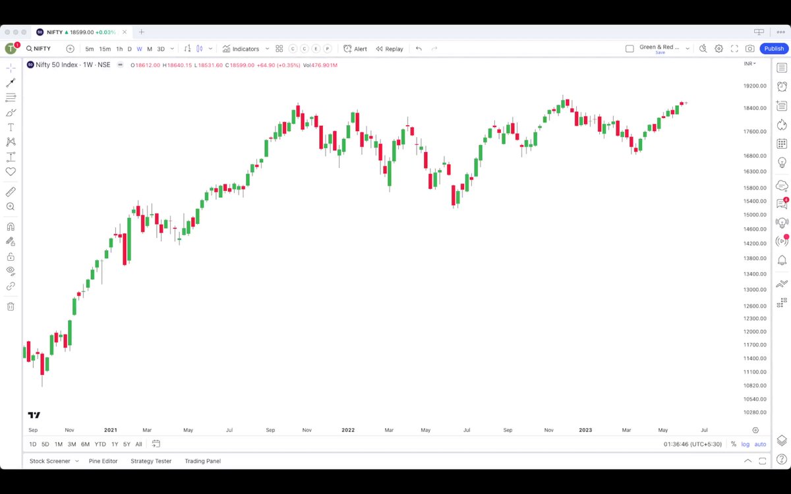Toggle lock all drawing tools
This screenshot has height=494, width=791.
[x=11, y=256]
